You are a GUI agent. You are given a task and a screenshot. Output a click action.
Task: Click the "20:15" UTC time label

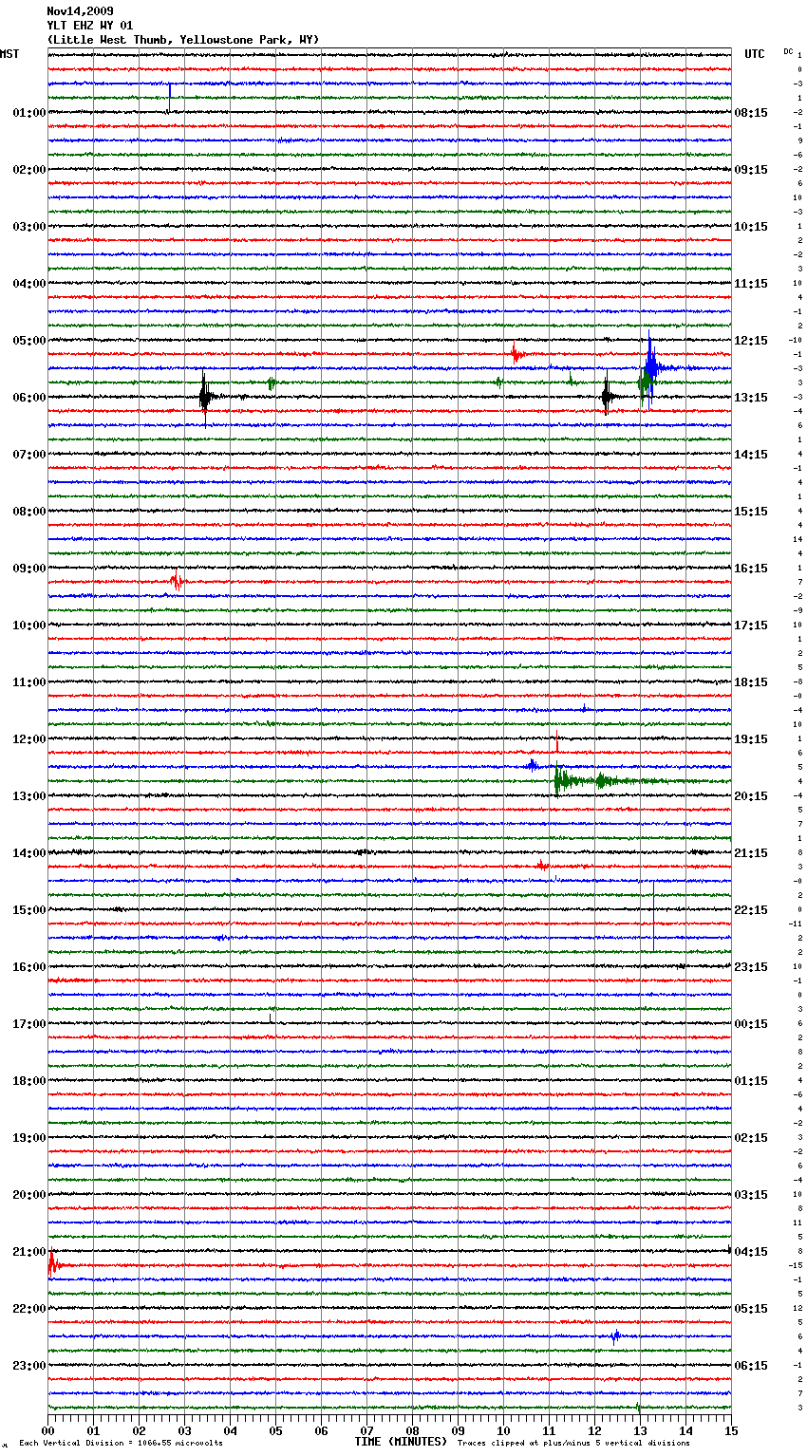point(751,796)
